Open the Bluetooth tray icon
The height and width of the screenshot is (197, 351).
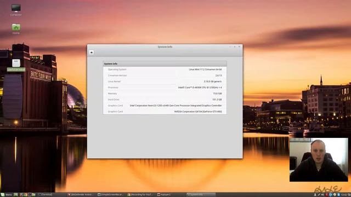coord(331,195)
